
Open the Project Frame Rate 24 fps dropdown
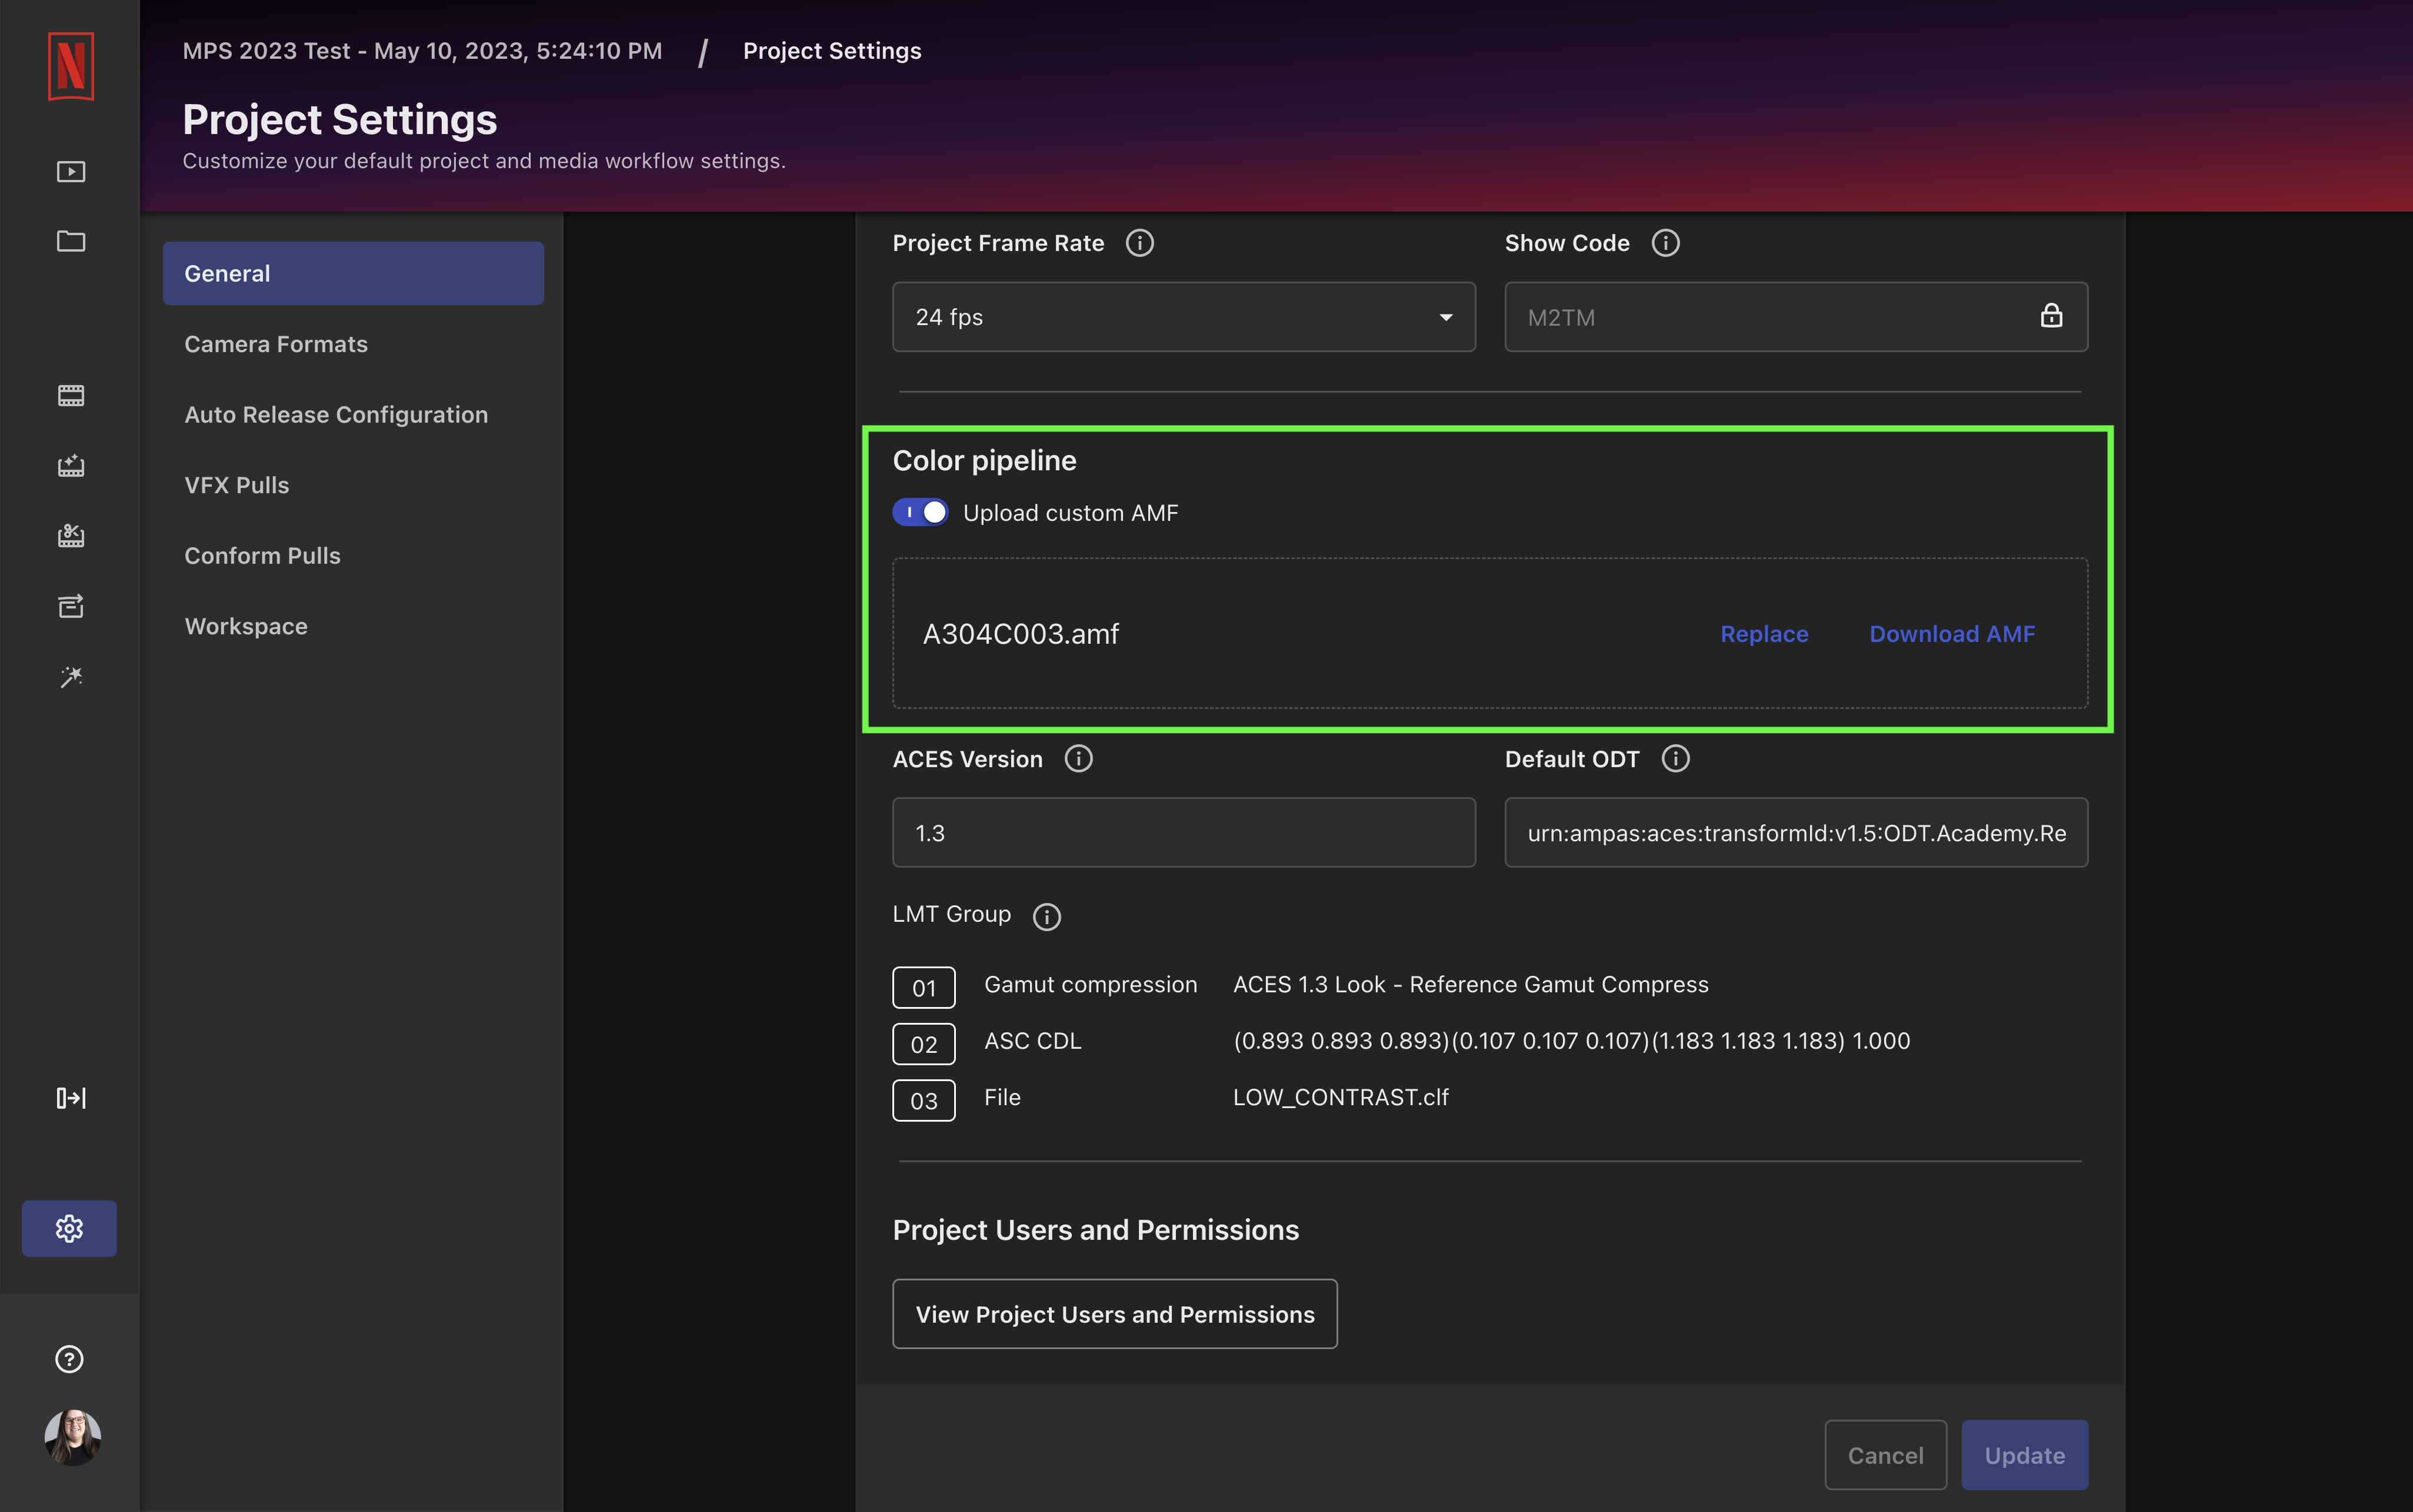[x=1184, y=317]
